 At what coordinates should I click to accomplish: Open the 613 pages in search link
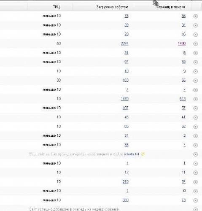coord(183,99)
